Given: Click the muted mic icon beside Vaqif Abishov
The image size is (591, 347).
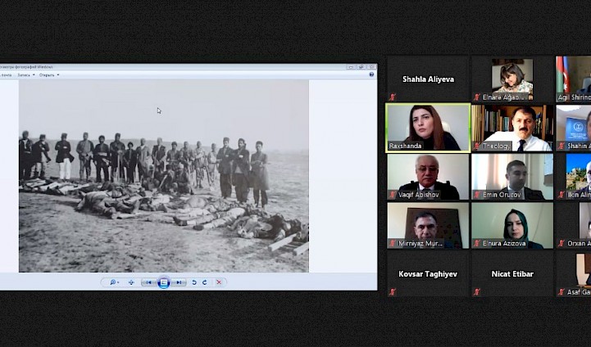Looking at the screenshot, I should 393,195.
